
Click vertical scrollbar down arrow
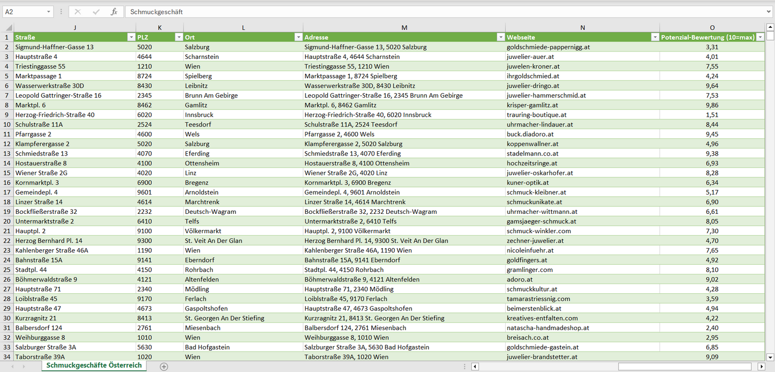click(x=770, y=356)
